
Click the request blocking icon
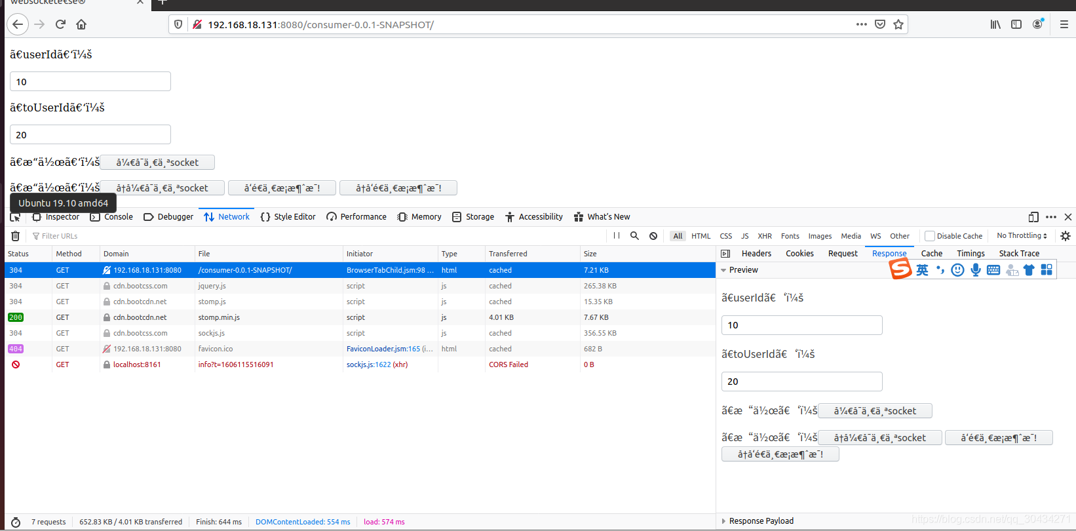pos(653,236)
